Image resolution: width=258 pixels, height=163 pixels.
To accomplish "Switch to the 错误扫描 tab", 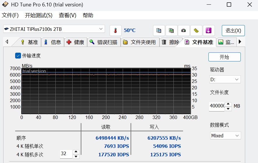I will click(104, 42).
